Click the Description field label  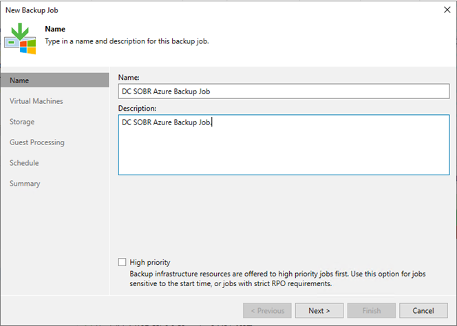[137, 108]
